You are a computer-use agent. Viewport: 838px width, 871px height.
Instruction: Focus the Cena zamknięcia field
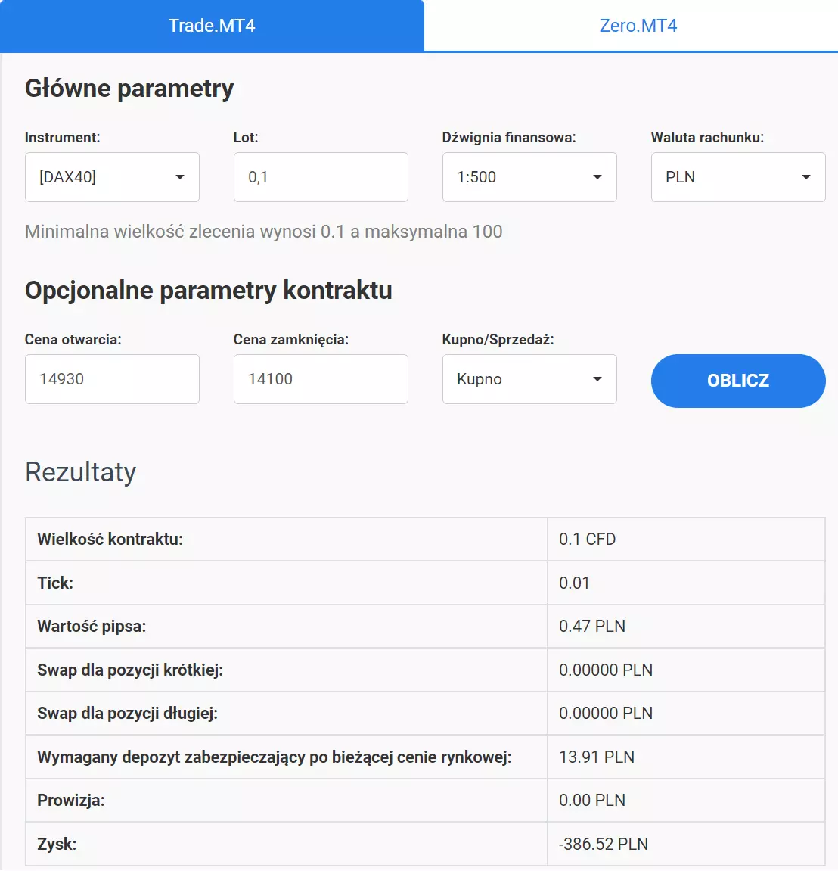321,379
